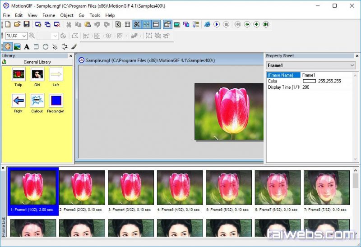Choose the Insert Image tool

coord(17,46)
